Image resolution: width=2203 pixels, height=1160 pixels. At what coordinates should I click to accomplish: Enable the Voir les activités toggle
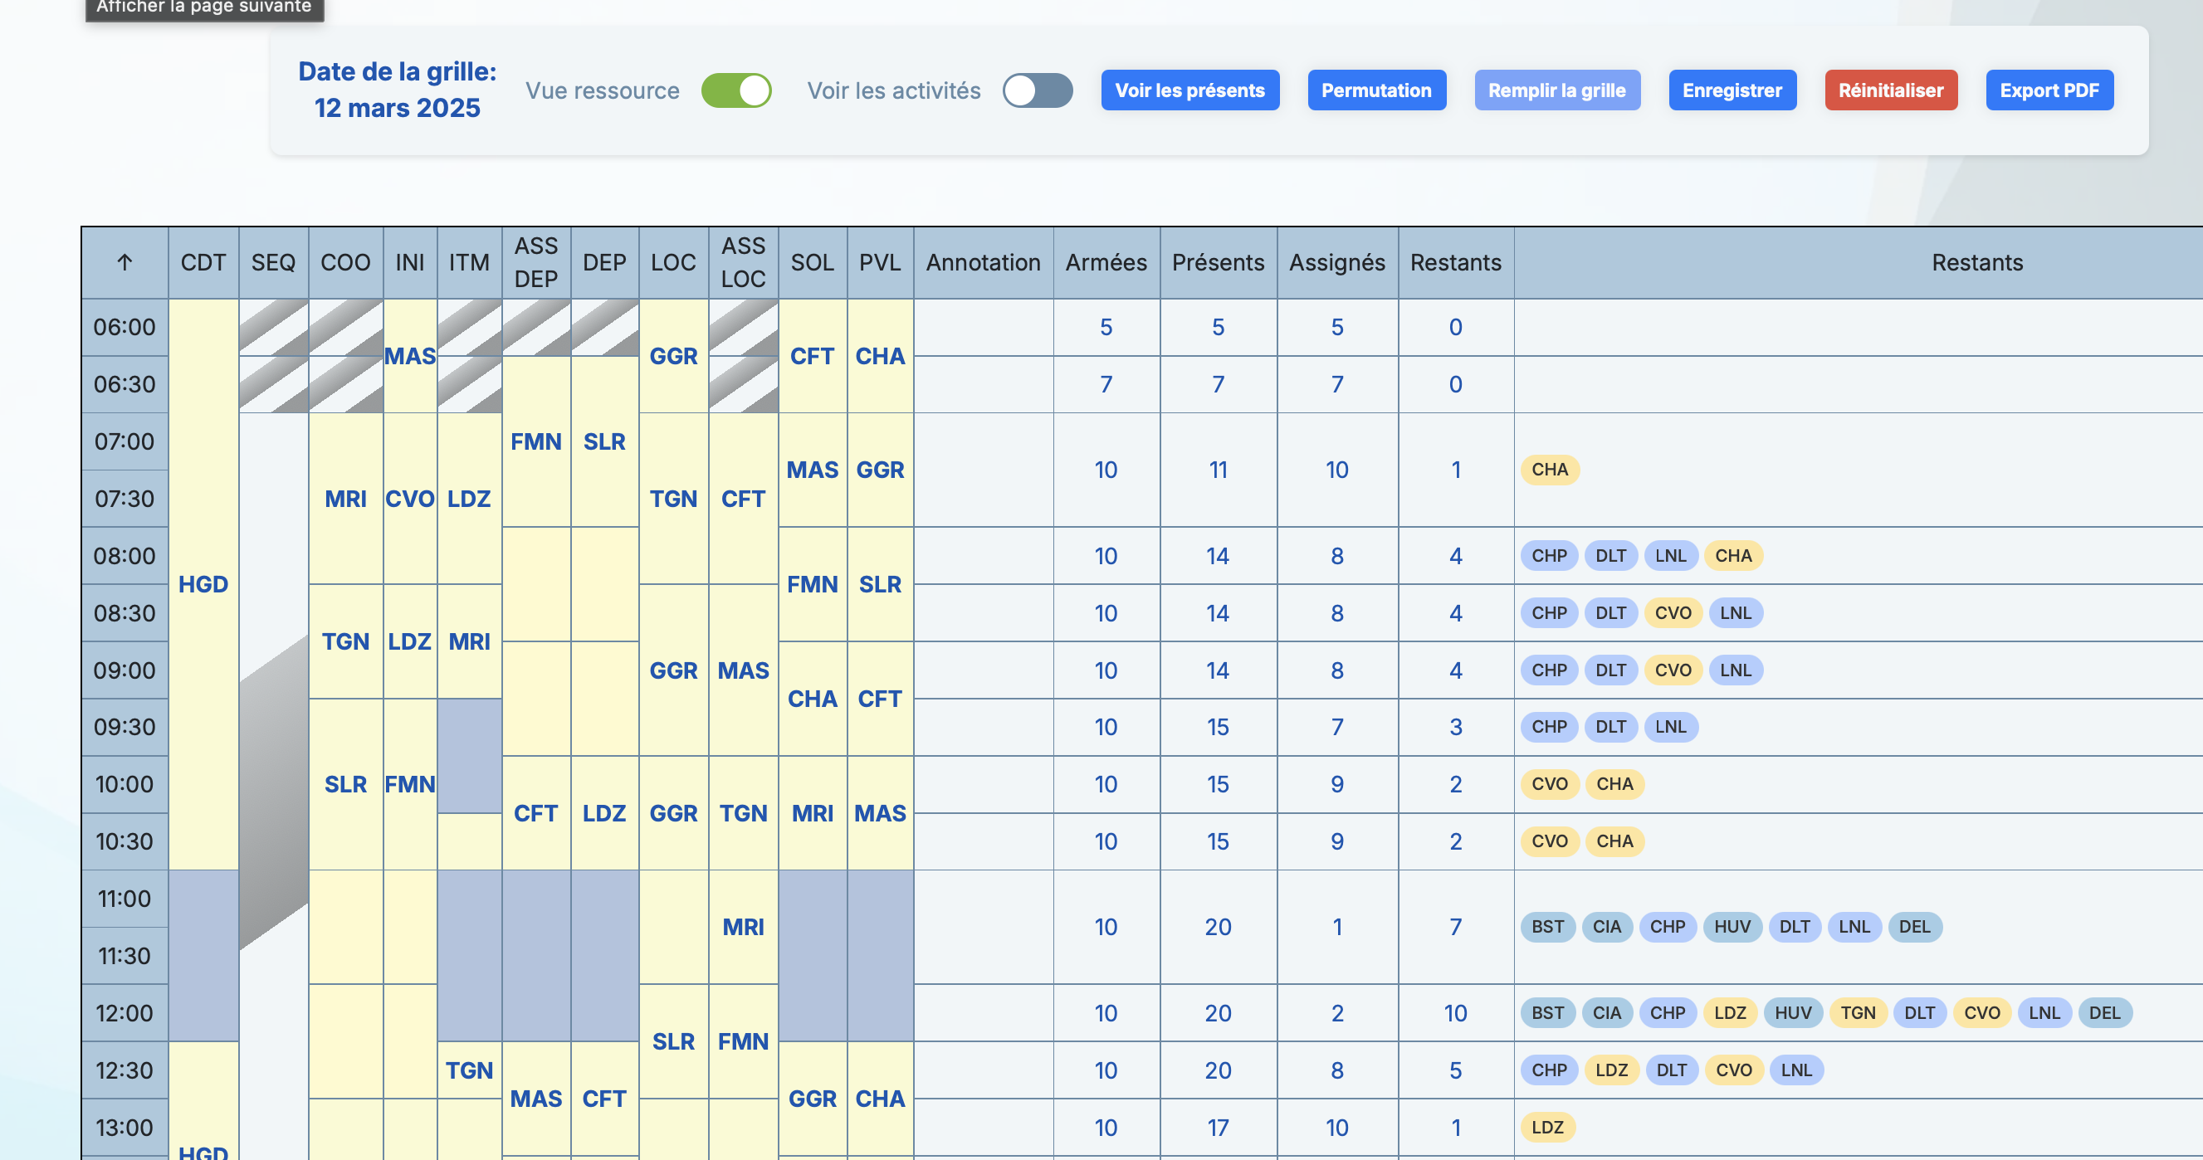pos(1038,90)
